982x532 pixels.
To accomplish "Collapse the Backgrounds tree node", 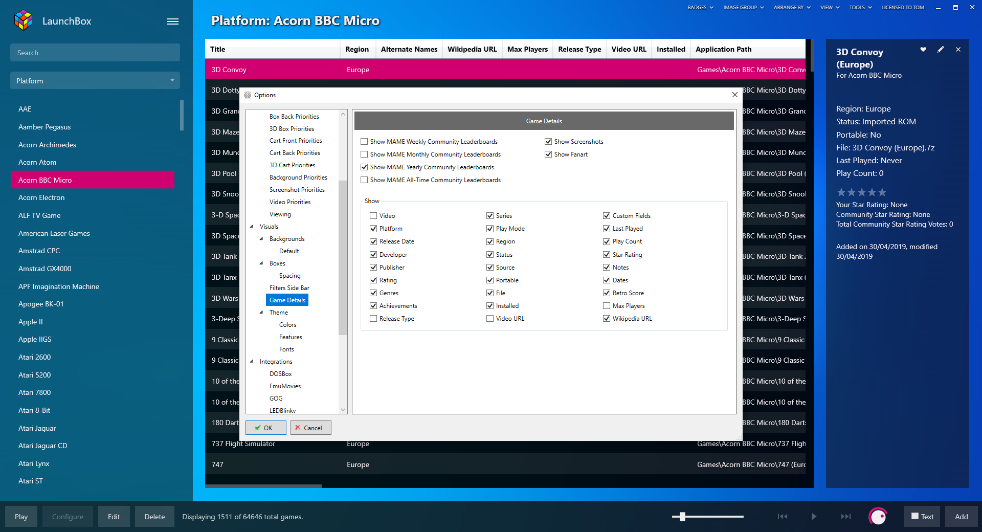I will 261,239.
